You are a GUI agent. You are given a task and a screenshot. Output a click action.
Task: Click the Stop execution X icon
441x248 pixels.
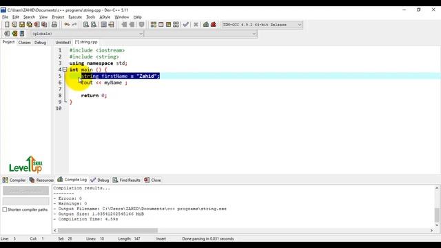click(196, 25)
